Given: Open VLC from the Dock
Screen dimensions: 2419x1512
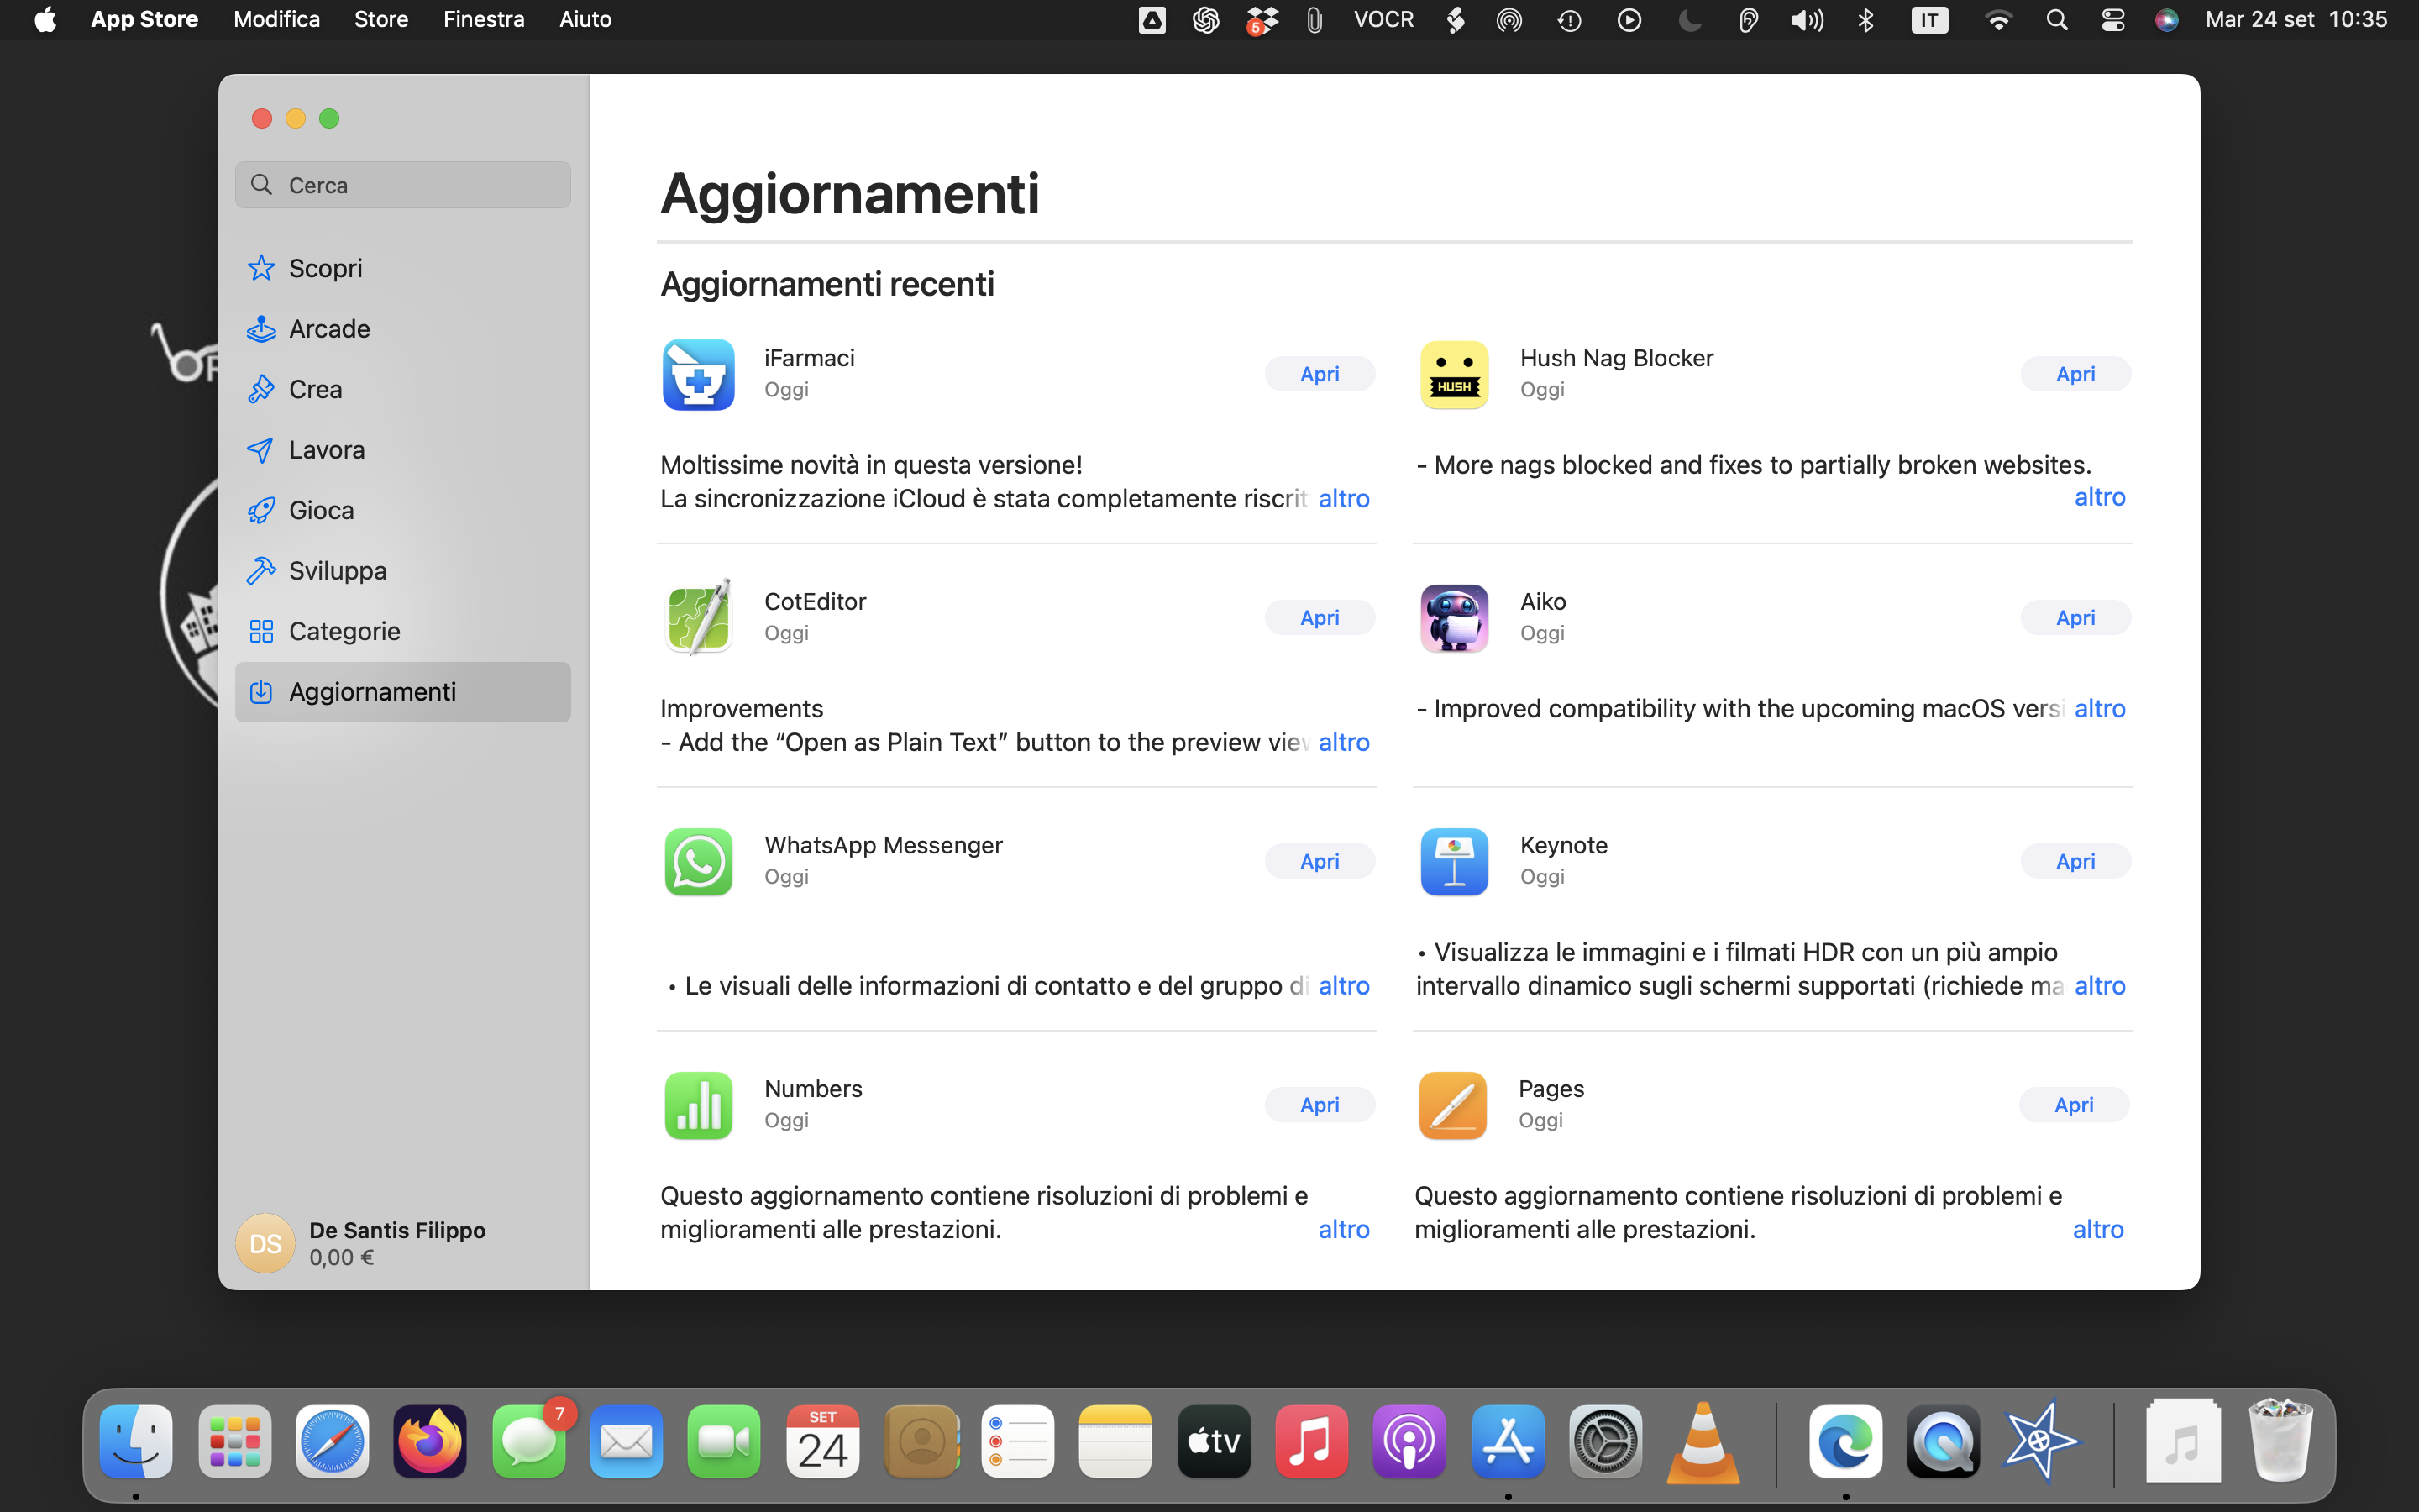Looking at the screenshot, I should tap(1703, 1441).
